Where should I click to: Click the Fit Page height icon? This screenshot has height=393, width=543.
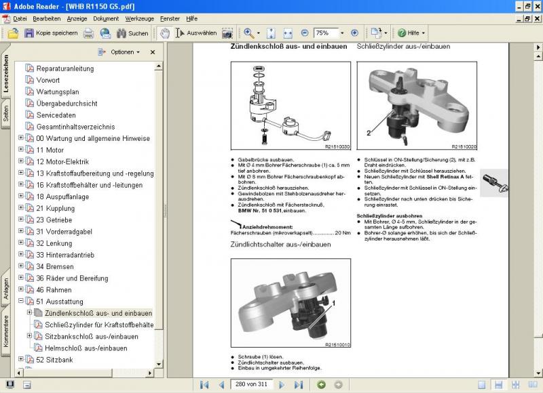pyautogui.click(x=271, y=33)
